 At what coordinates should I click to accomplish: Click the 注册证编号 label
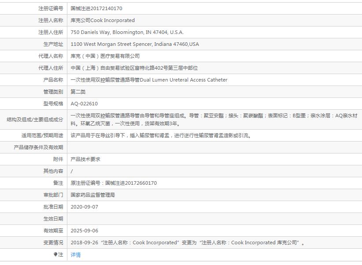tap(51, 8)
